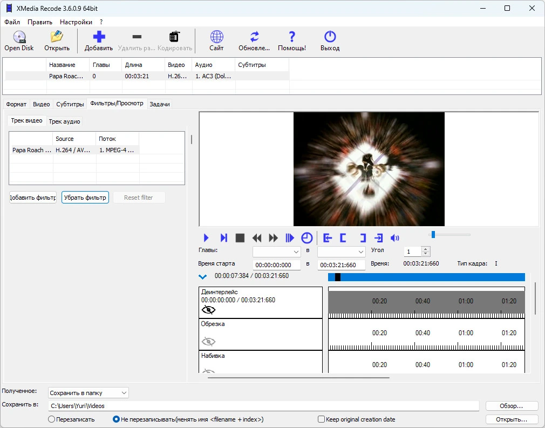The image size is (545, 428).
Task: Click the fast forward double-arrow button
Action: 273,238
